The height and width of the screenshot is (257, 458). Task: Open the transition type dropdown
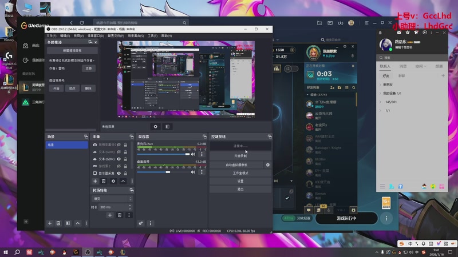click(112, 199)
